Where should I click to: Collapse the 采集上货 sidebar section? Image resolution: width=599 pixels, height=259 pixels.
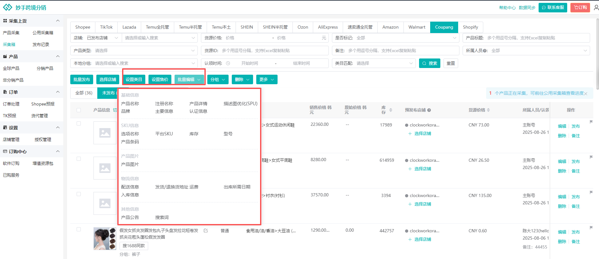(x=58, y=21)
